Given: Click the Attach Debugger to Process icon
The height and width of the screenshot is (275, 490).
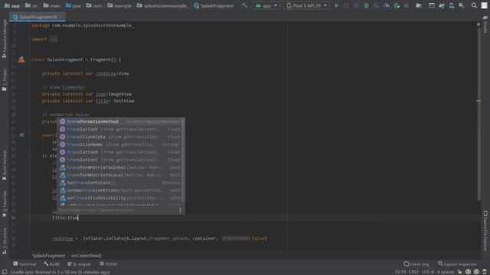Looking at the screenshot, I should [397, 5].
